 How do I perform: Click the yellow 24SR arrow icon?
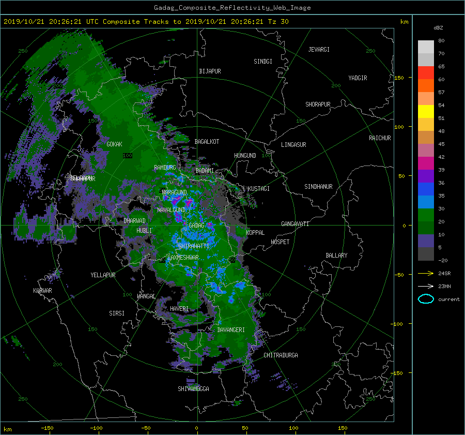426,273
